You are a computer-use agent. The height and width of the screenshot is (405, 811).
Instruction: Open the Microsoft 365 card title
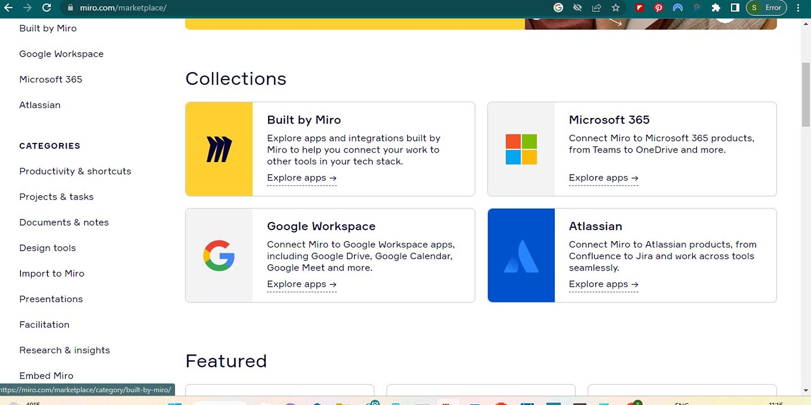(x=609, y=120)
